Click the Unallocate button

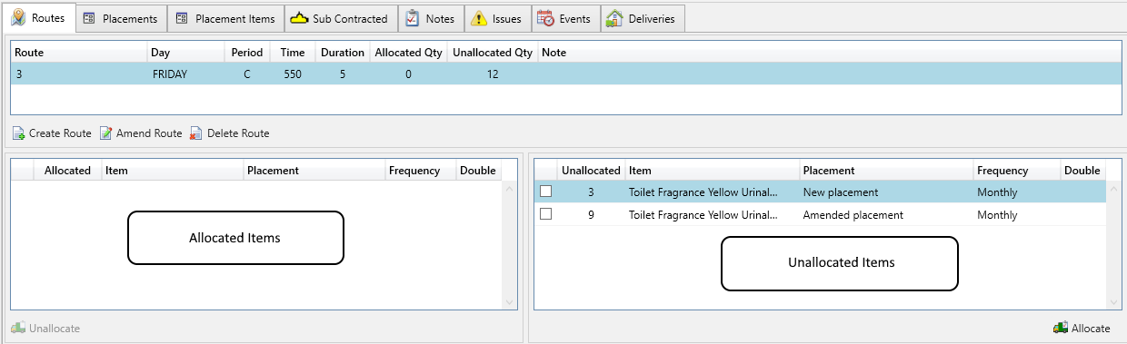[45, 328]
